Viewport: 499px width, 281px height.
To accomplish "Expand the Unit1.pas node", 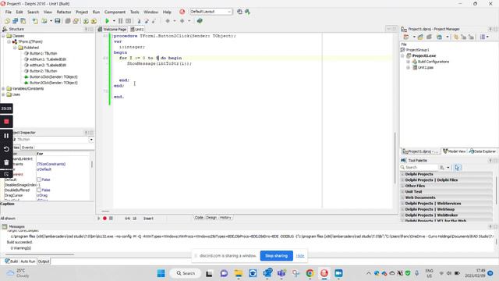I will (409, 68).
